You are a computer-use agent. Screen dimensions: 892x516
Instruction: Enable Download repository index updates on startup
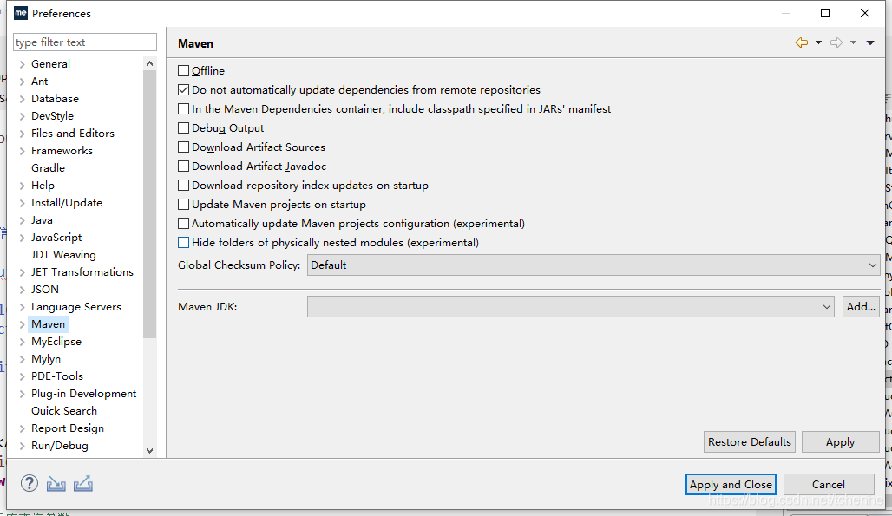[x=183, y=186]
